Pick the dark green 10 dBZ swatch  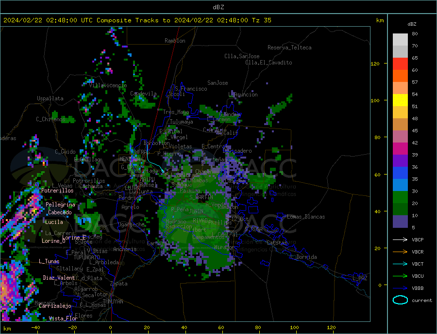coord(400,209)
